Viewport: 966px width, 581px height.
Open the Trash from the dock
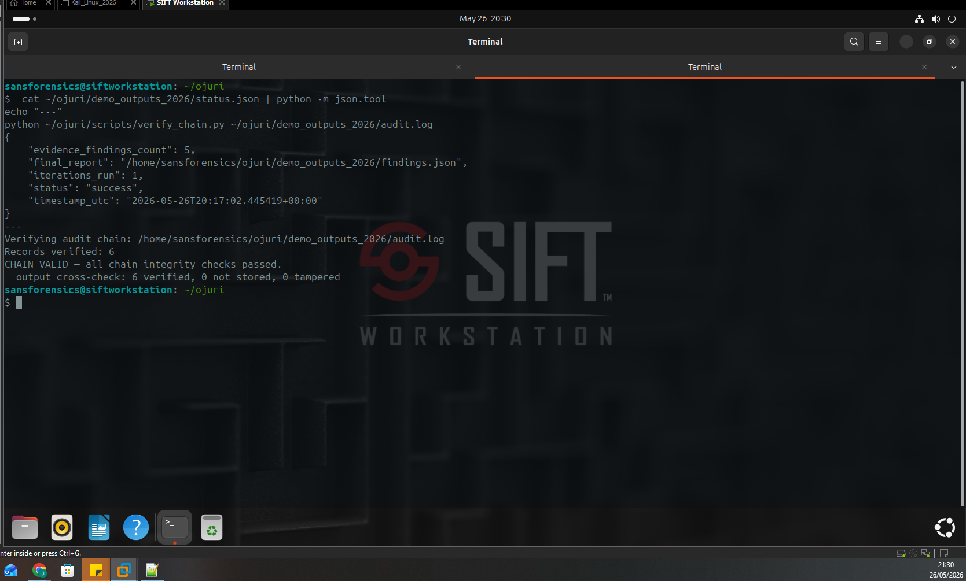tap(212, 527)
